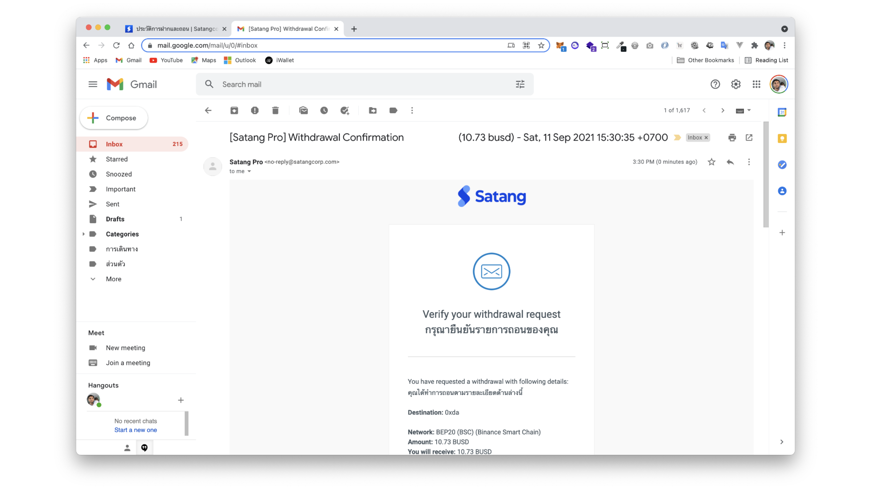Image resolution: width=871 pixels, height=489 pixels.
Task: Join a meeting
Action: click(128, 363)
